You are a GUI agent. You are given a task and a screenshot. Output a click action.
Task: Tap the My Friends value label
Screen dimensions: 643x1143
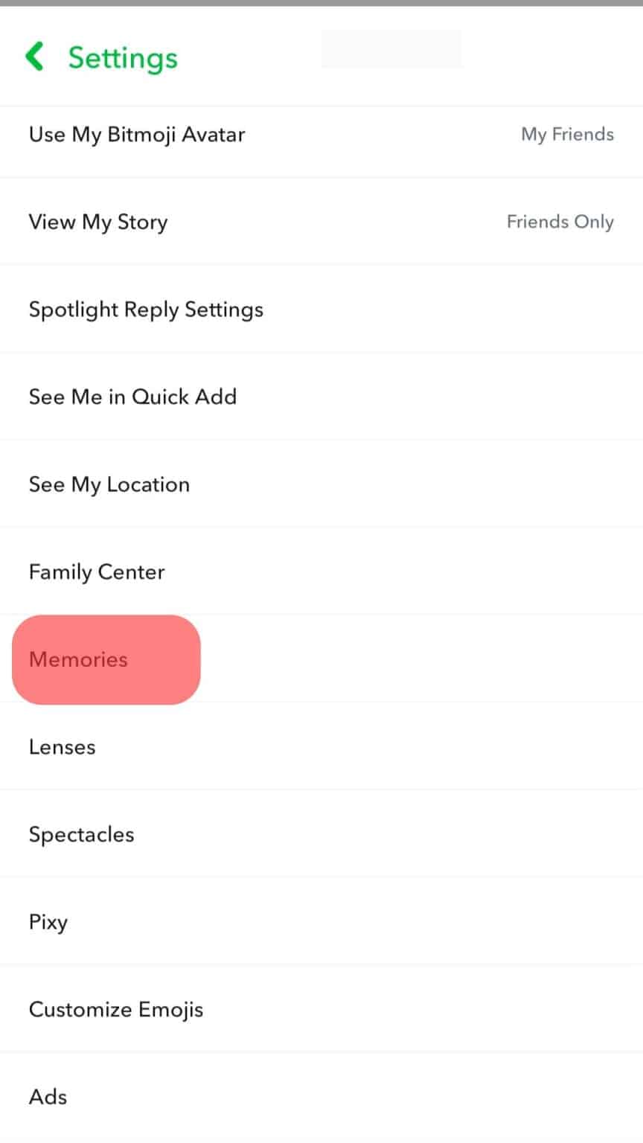pos(567,135)
